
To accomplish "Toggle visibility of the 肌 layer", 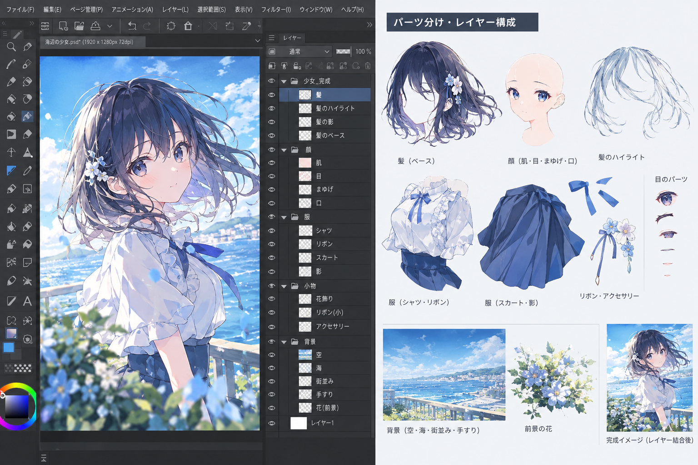I will (271, 163).
